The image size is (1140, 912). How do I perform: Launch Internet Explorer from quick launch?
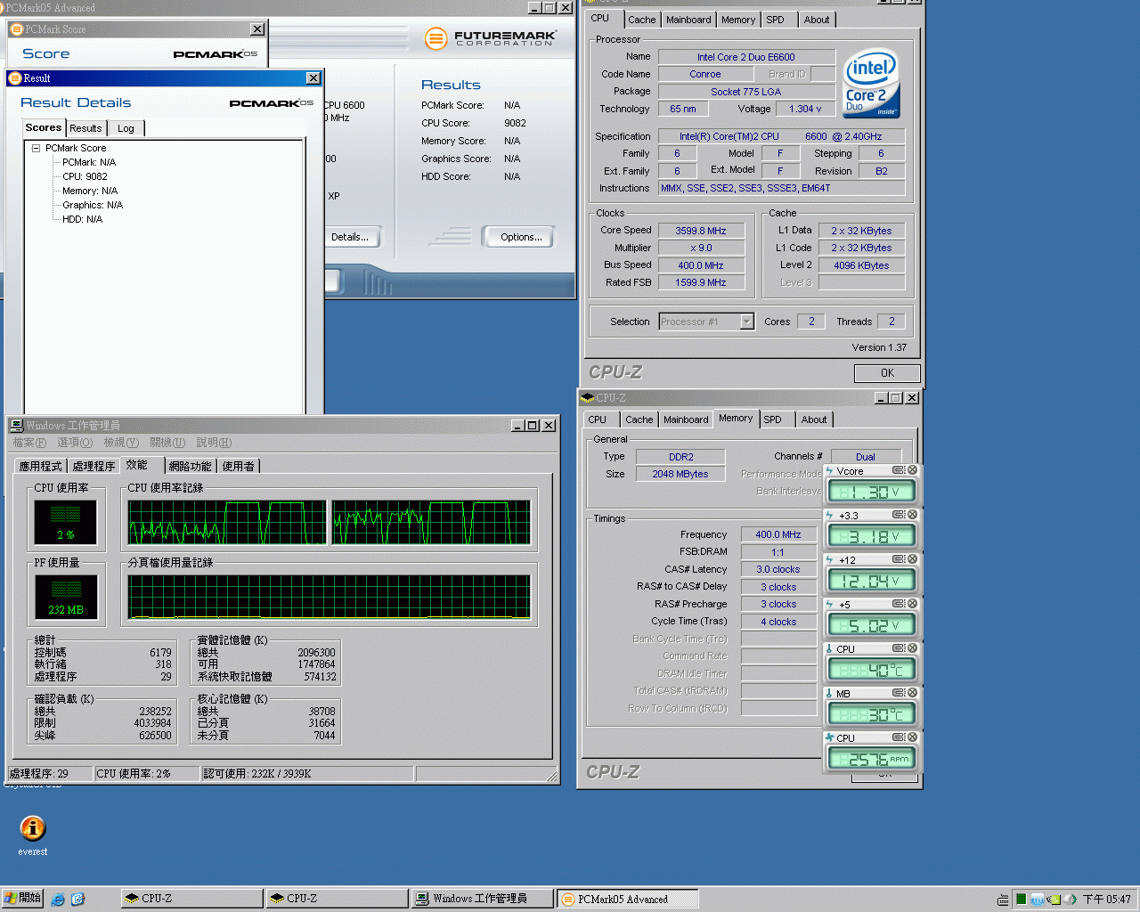coord(58,899)
